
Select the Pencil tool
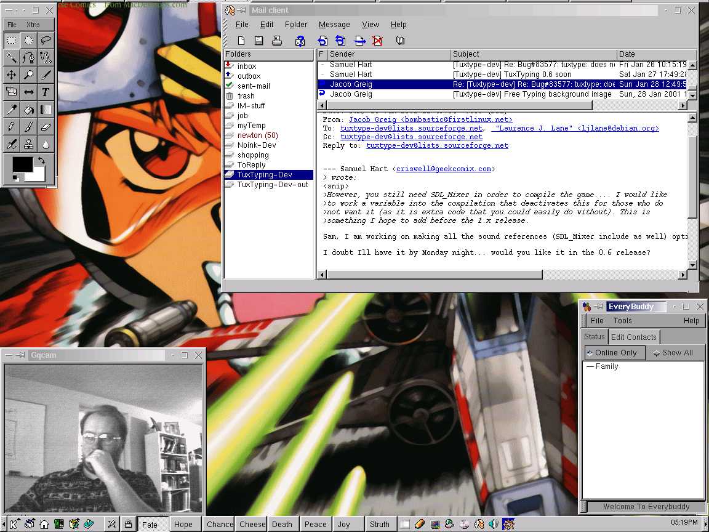point(11,127)
